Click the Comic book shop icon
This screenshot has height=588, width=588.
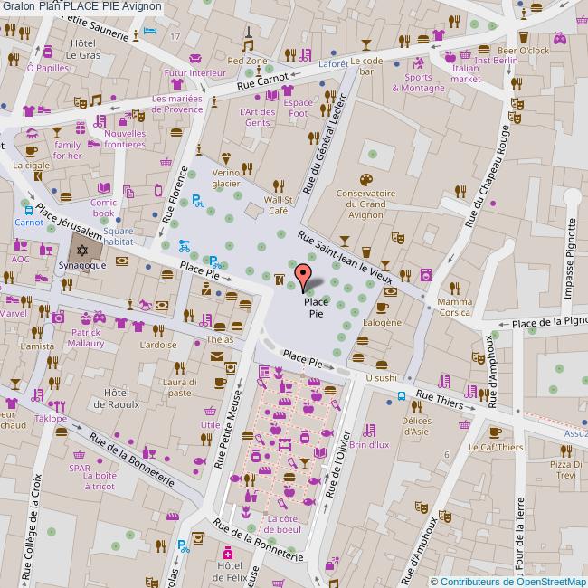102,191
